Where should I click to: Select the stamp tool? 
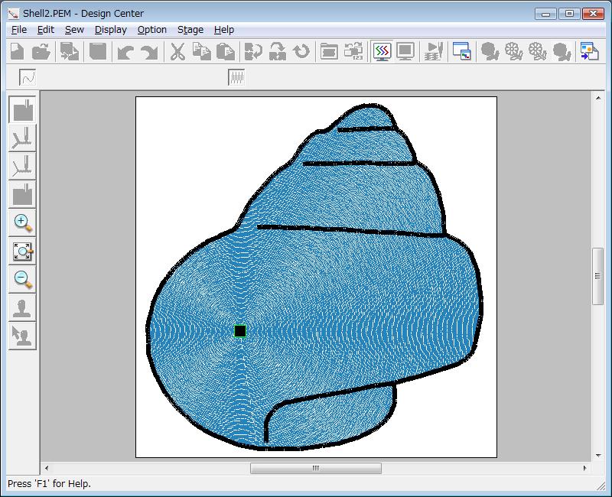click(23, 308)
